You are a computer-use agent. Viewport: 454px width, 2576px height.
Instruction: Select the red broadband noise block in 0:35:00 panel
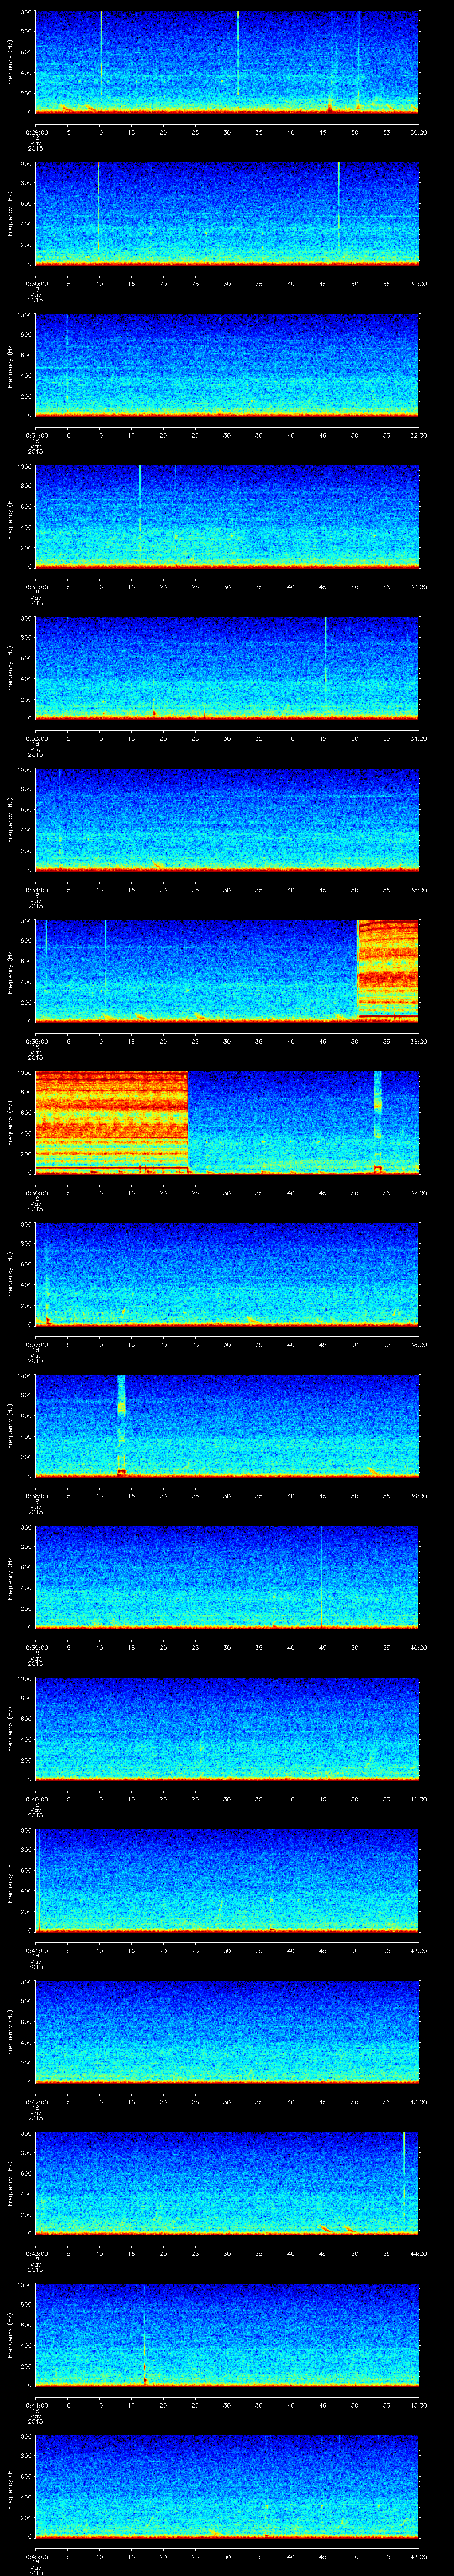point(388,970)
